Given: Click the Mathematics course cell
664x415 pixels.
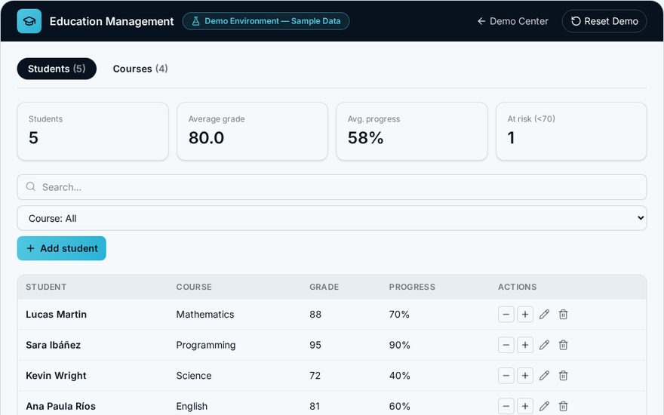Looking at the screenshot, I should (205, 315).
